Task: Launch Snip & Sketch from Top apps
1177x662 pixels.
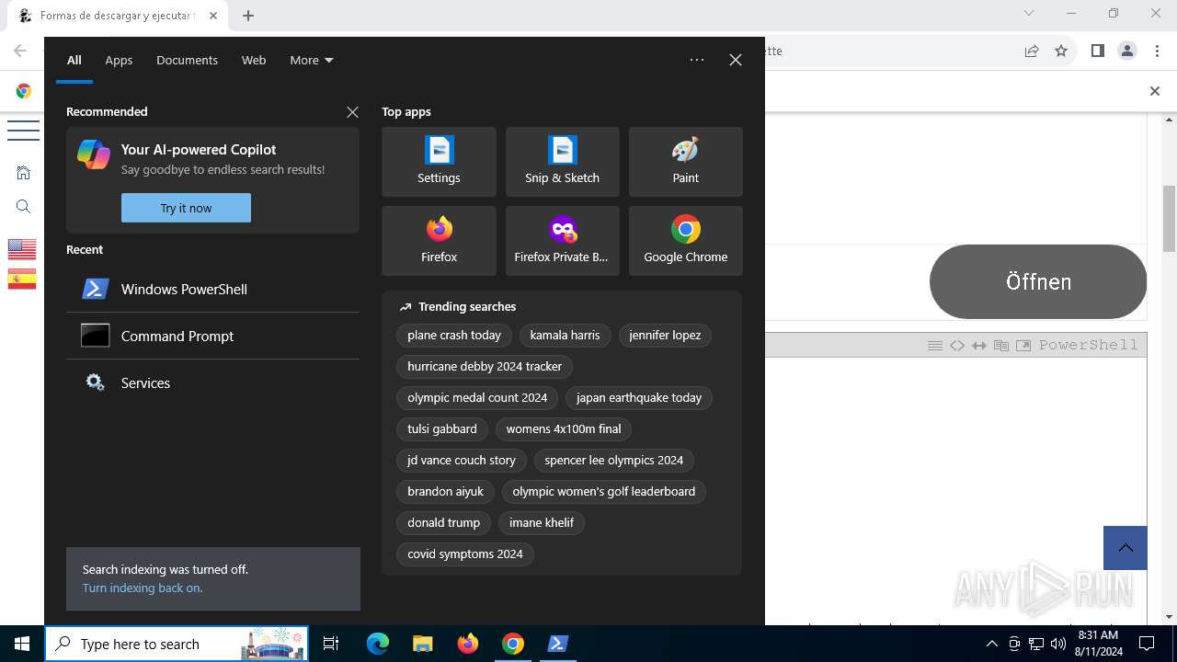Action: pos(562,162)
